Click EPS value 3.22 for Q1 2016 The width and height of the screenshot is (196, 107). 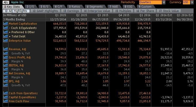[x=148, y=81]
